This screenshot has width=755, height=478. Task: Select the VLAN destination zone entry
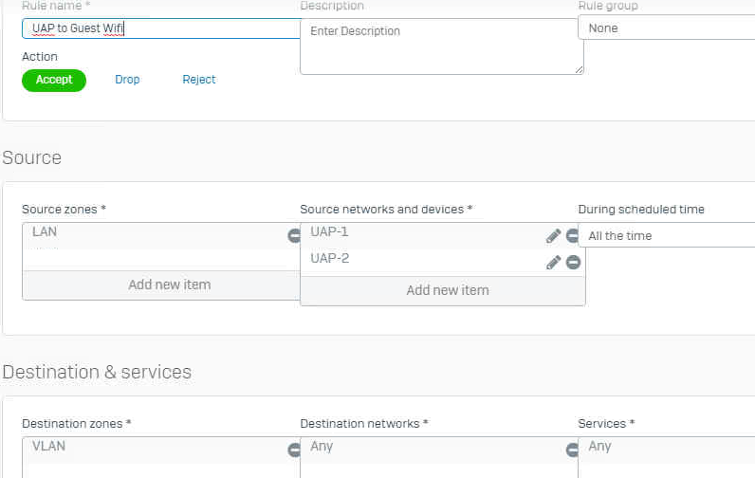pos(142,446)
